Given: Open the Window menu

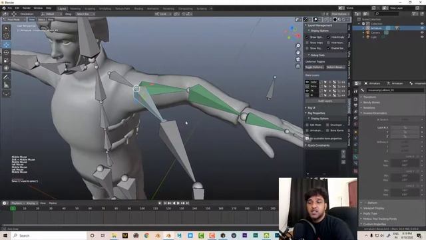Looking at the screenshot, I should click(x=38, y=9).
